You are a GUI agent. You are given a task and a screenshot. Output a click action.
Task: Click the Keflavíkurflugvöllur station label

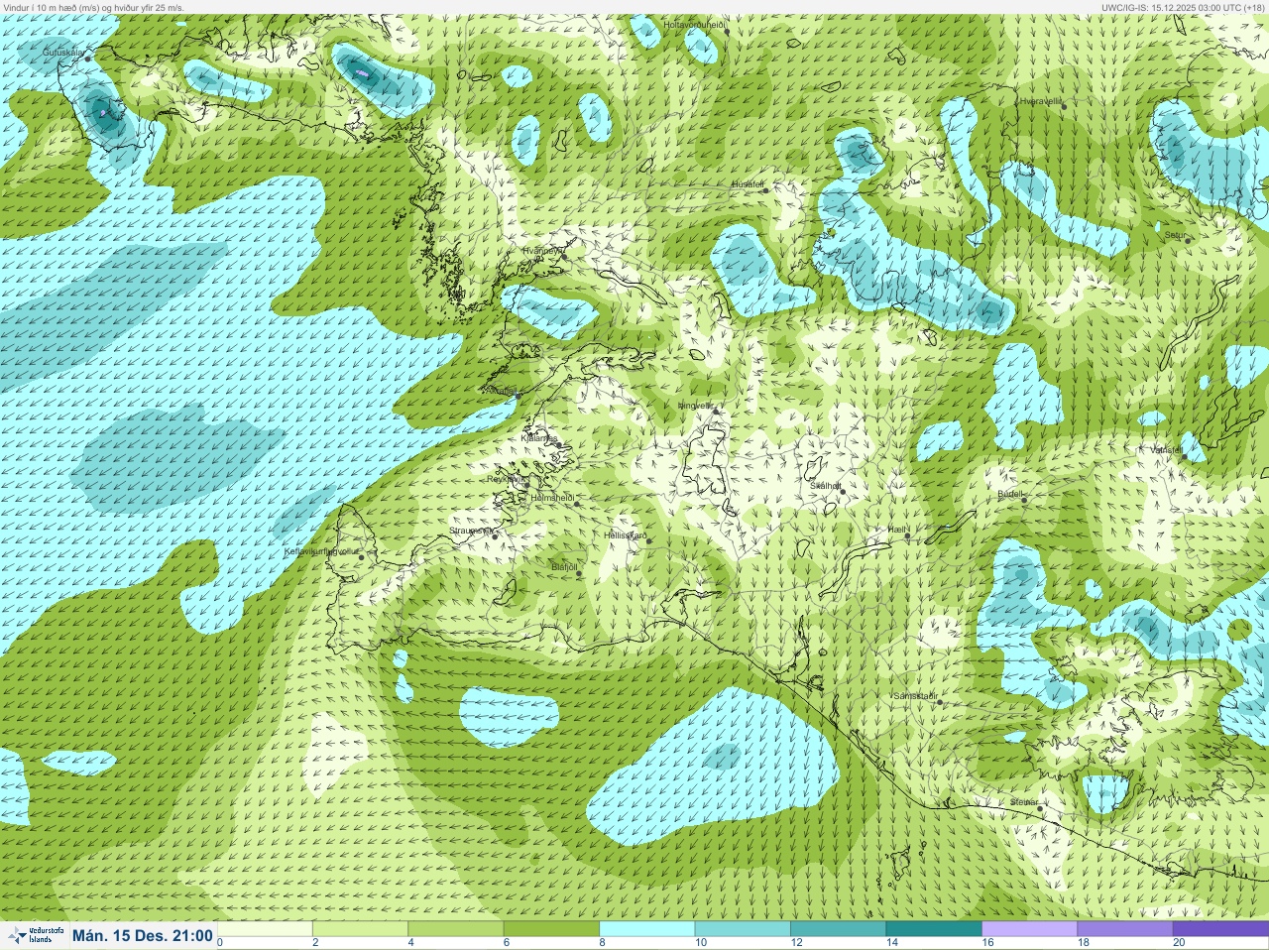click(320, 551)
